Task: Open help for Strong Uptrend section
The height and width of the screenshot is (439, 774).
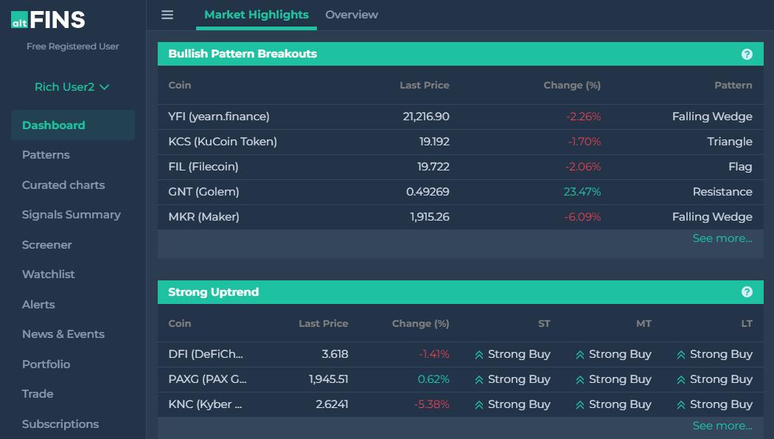Action: coord(747,292)
